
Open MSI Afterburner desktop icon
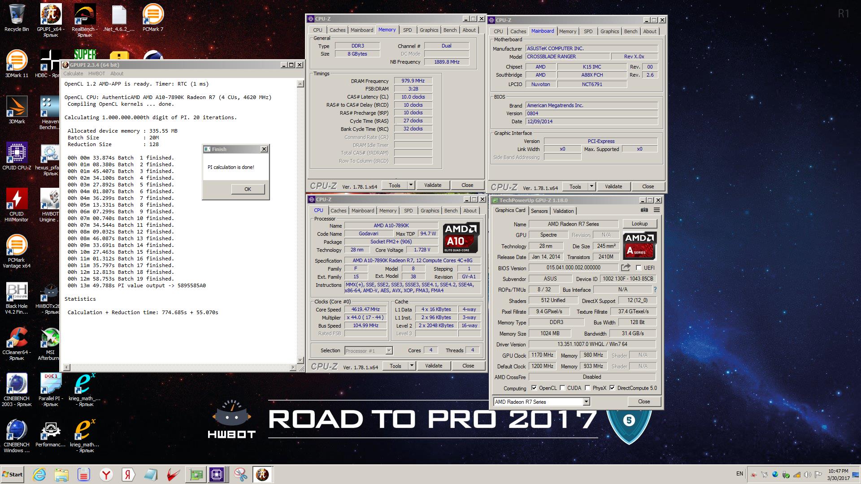coord(49,344)
